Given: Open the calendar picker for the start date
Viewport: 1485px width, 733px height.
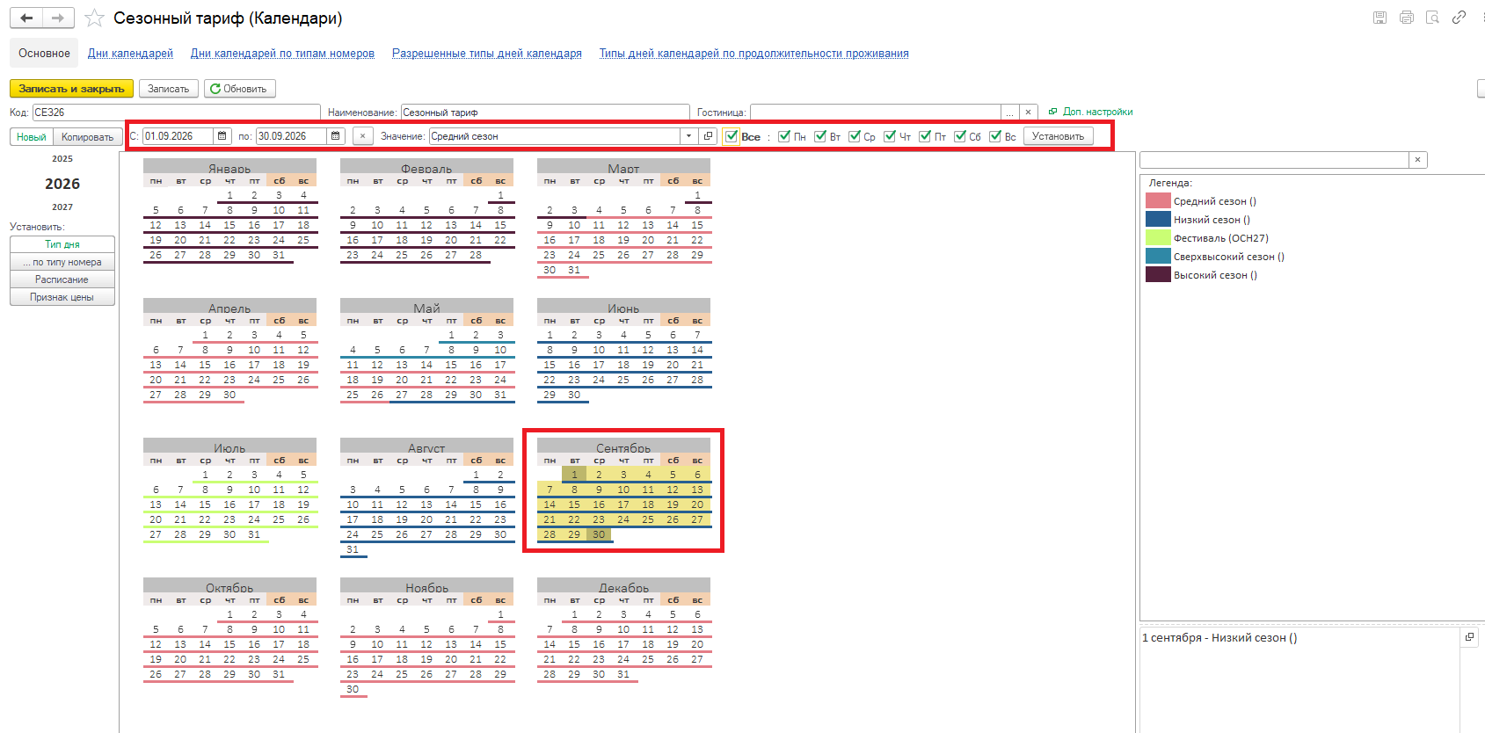Looking at the screenshot, I should (x=222, y=136).
